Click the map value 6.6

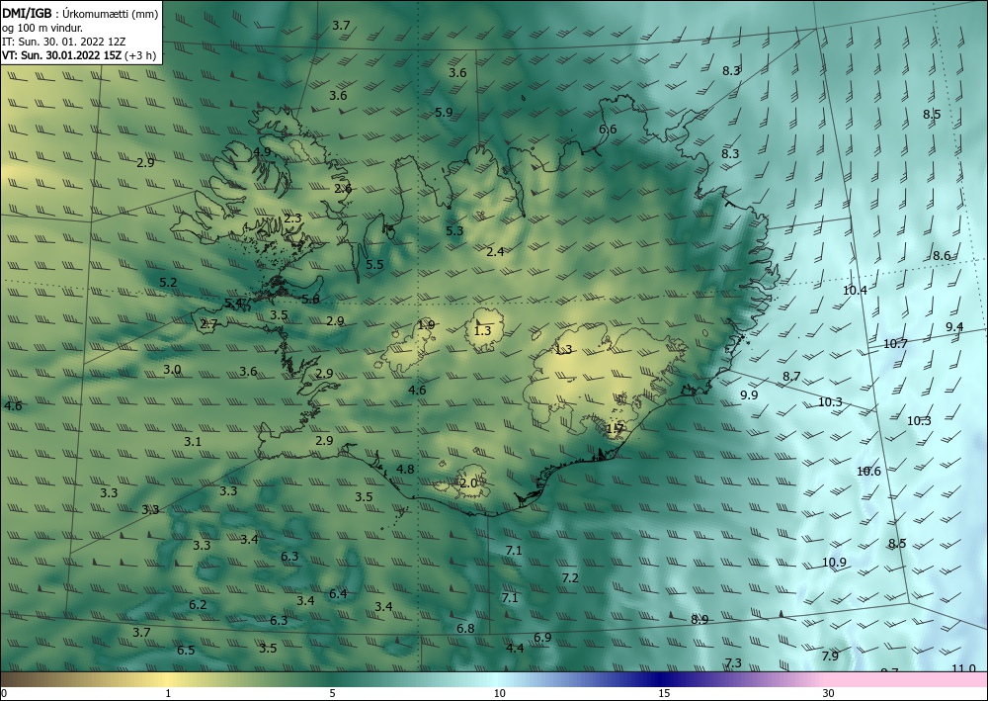608,130
